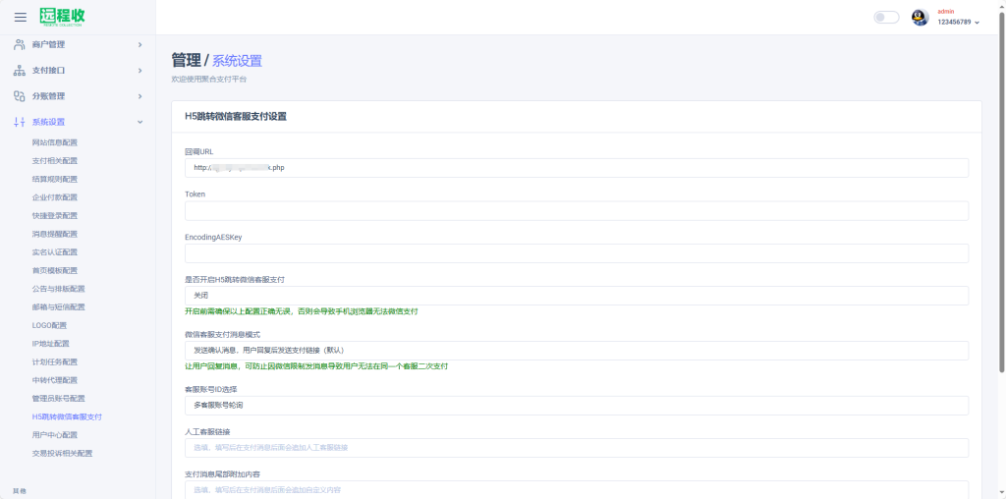Open 邮箱与短信配置 page

tap(58, 307)
